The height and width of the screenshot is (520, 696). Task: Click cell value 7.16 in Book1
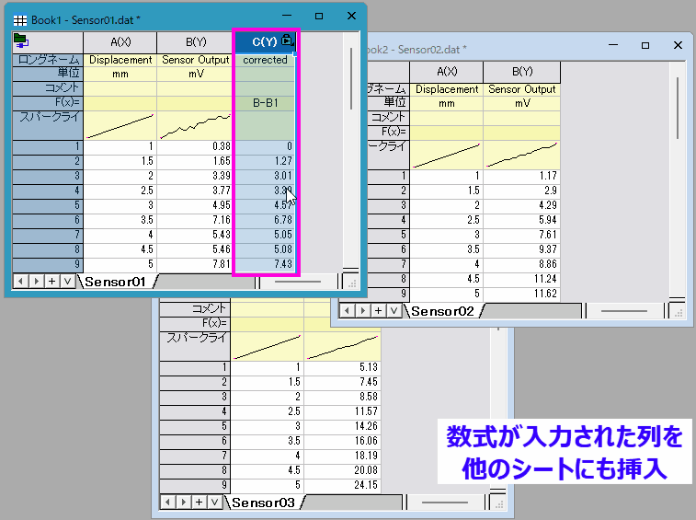coord(196,220)
